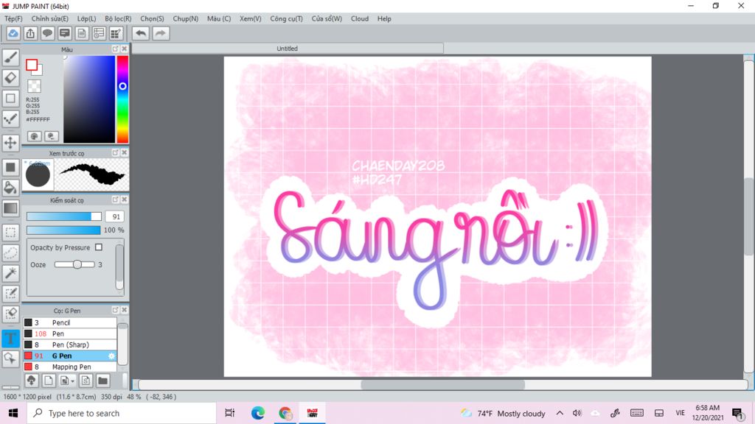
Task: Add a script brush
Action: click(x=86, y=381)
